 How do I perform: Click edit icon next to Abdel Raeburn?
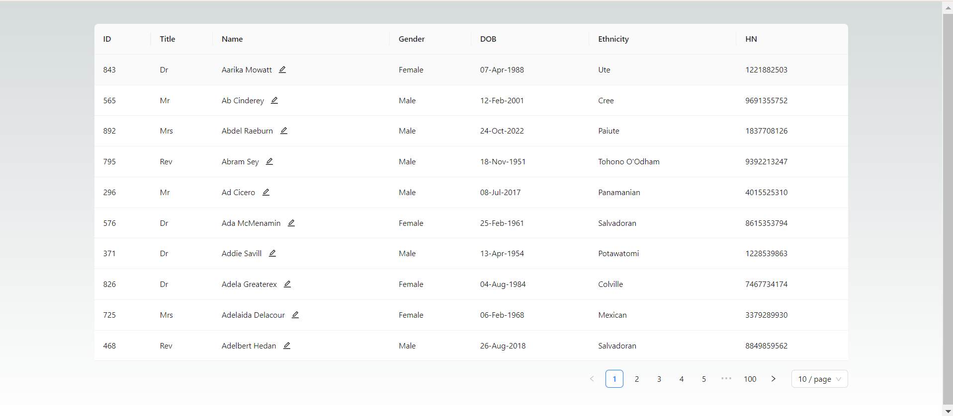[x=283, y=131]
